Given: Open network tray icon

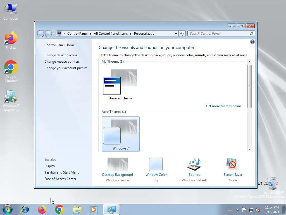Looking at the screenshot, I should (x=251, y=210).
